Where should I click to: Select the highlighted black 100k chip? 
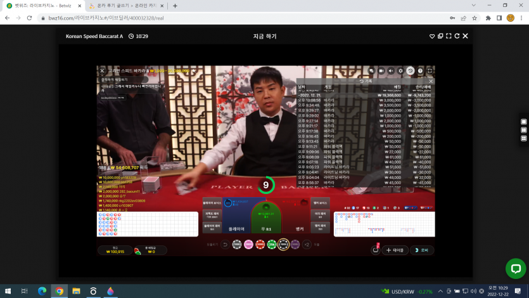(283, 244)
